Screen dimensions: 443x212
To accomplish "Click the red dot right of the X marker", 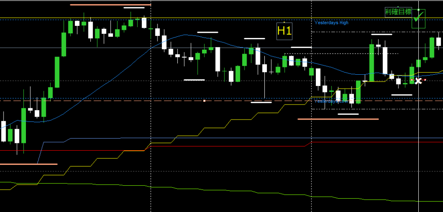I will pyautogui.click(x=425, y=80).
